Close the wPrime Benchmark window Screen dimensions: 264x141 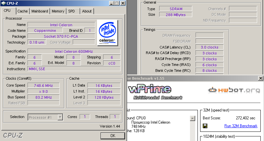261,78
